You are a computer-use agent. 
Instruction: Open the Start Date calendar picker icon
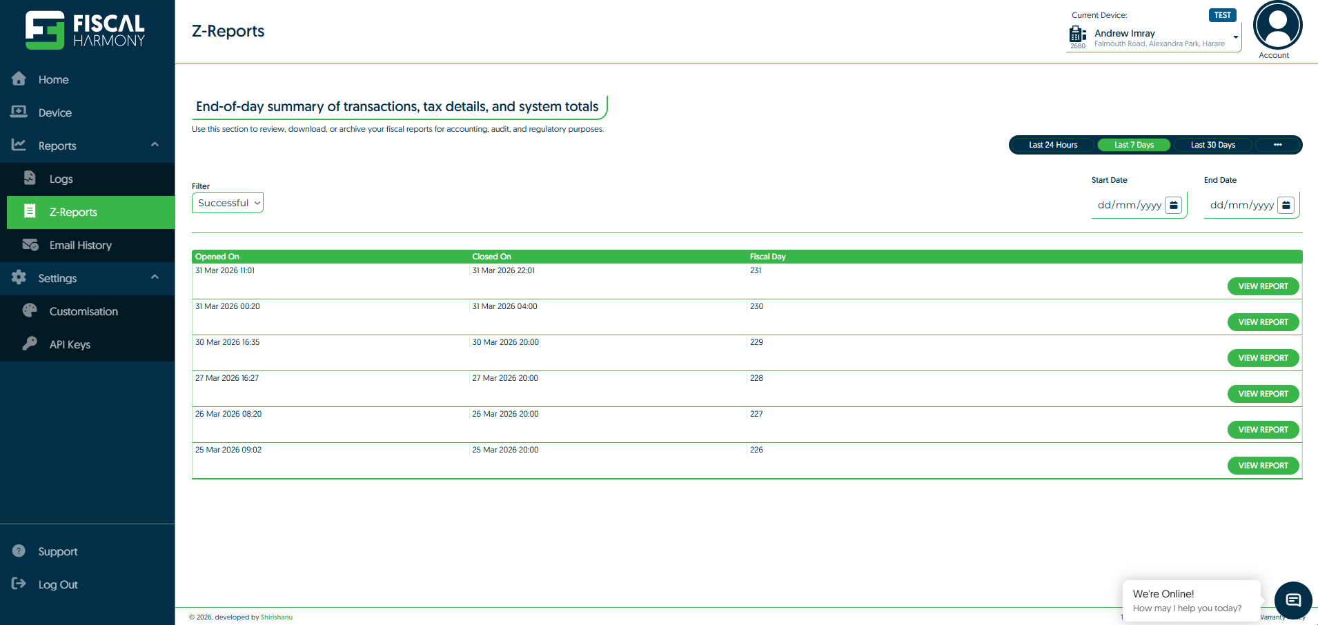click(1173, 205)
